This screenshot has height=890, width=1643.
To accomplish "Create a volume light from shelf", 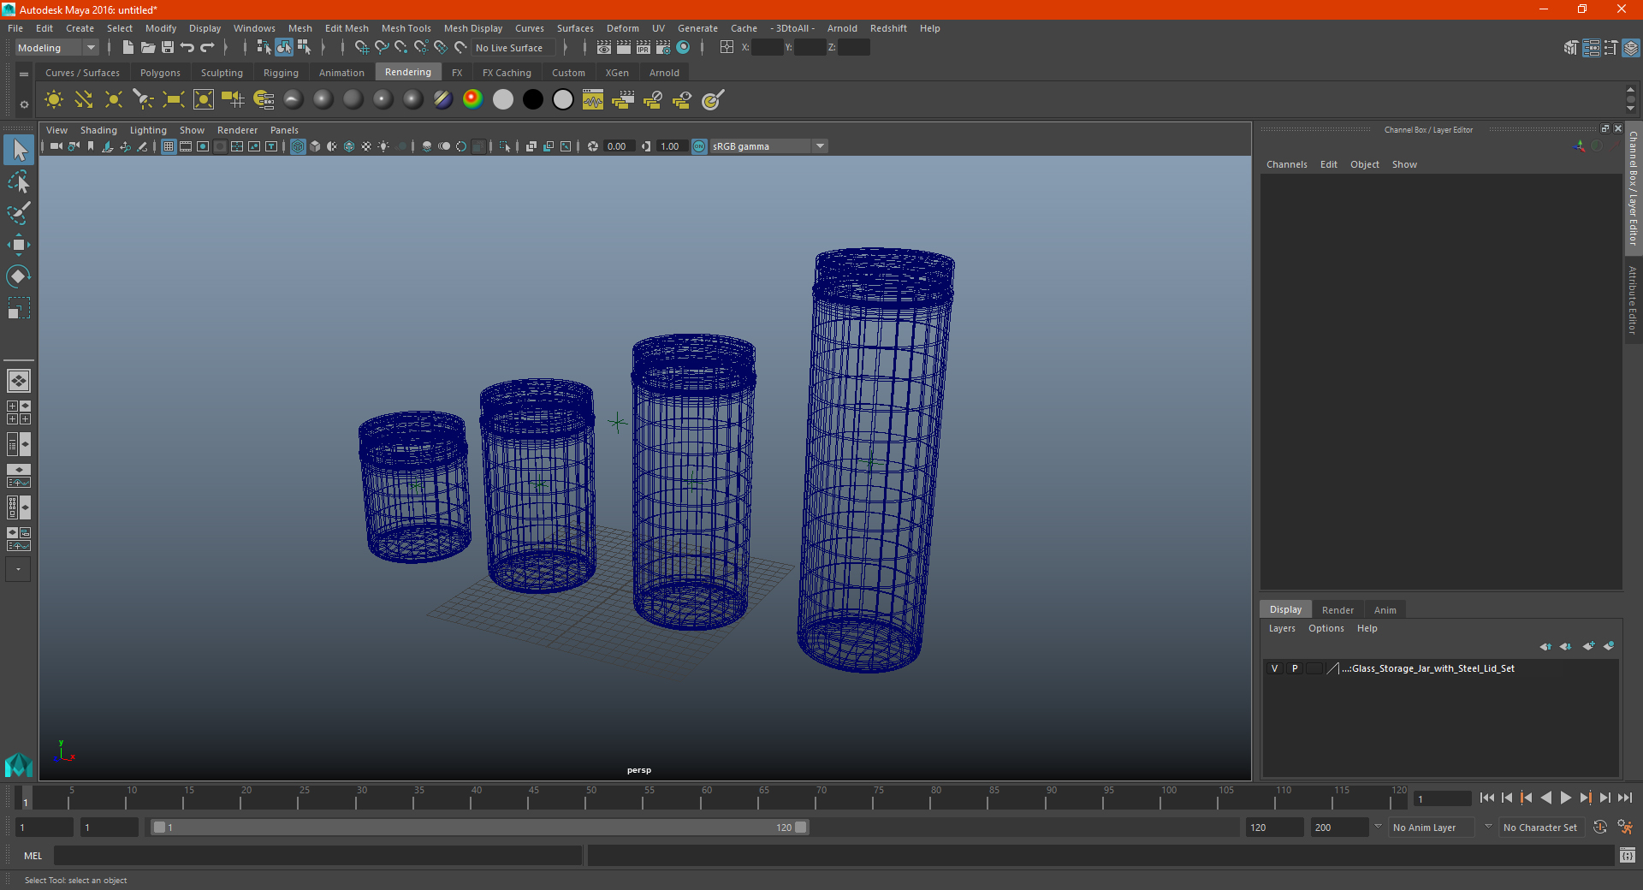I will pos(204,100).
